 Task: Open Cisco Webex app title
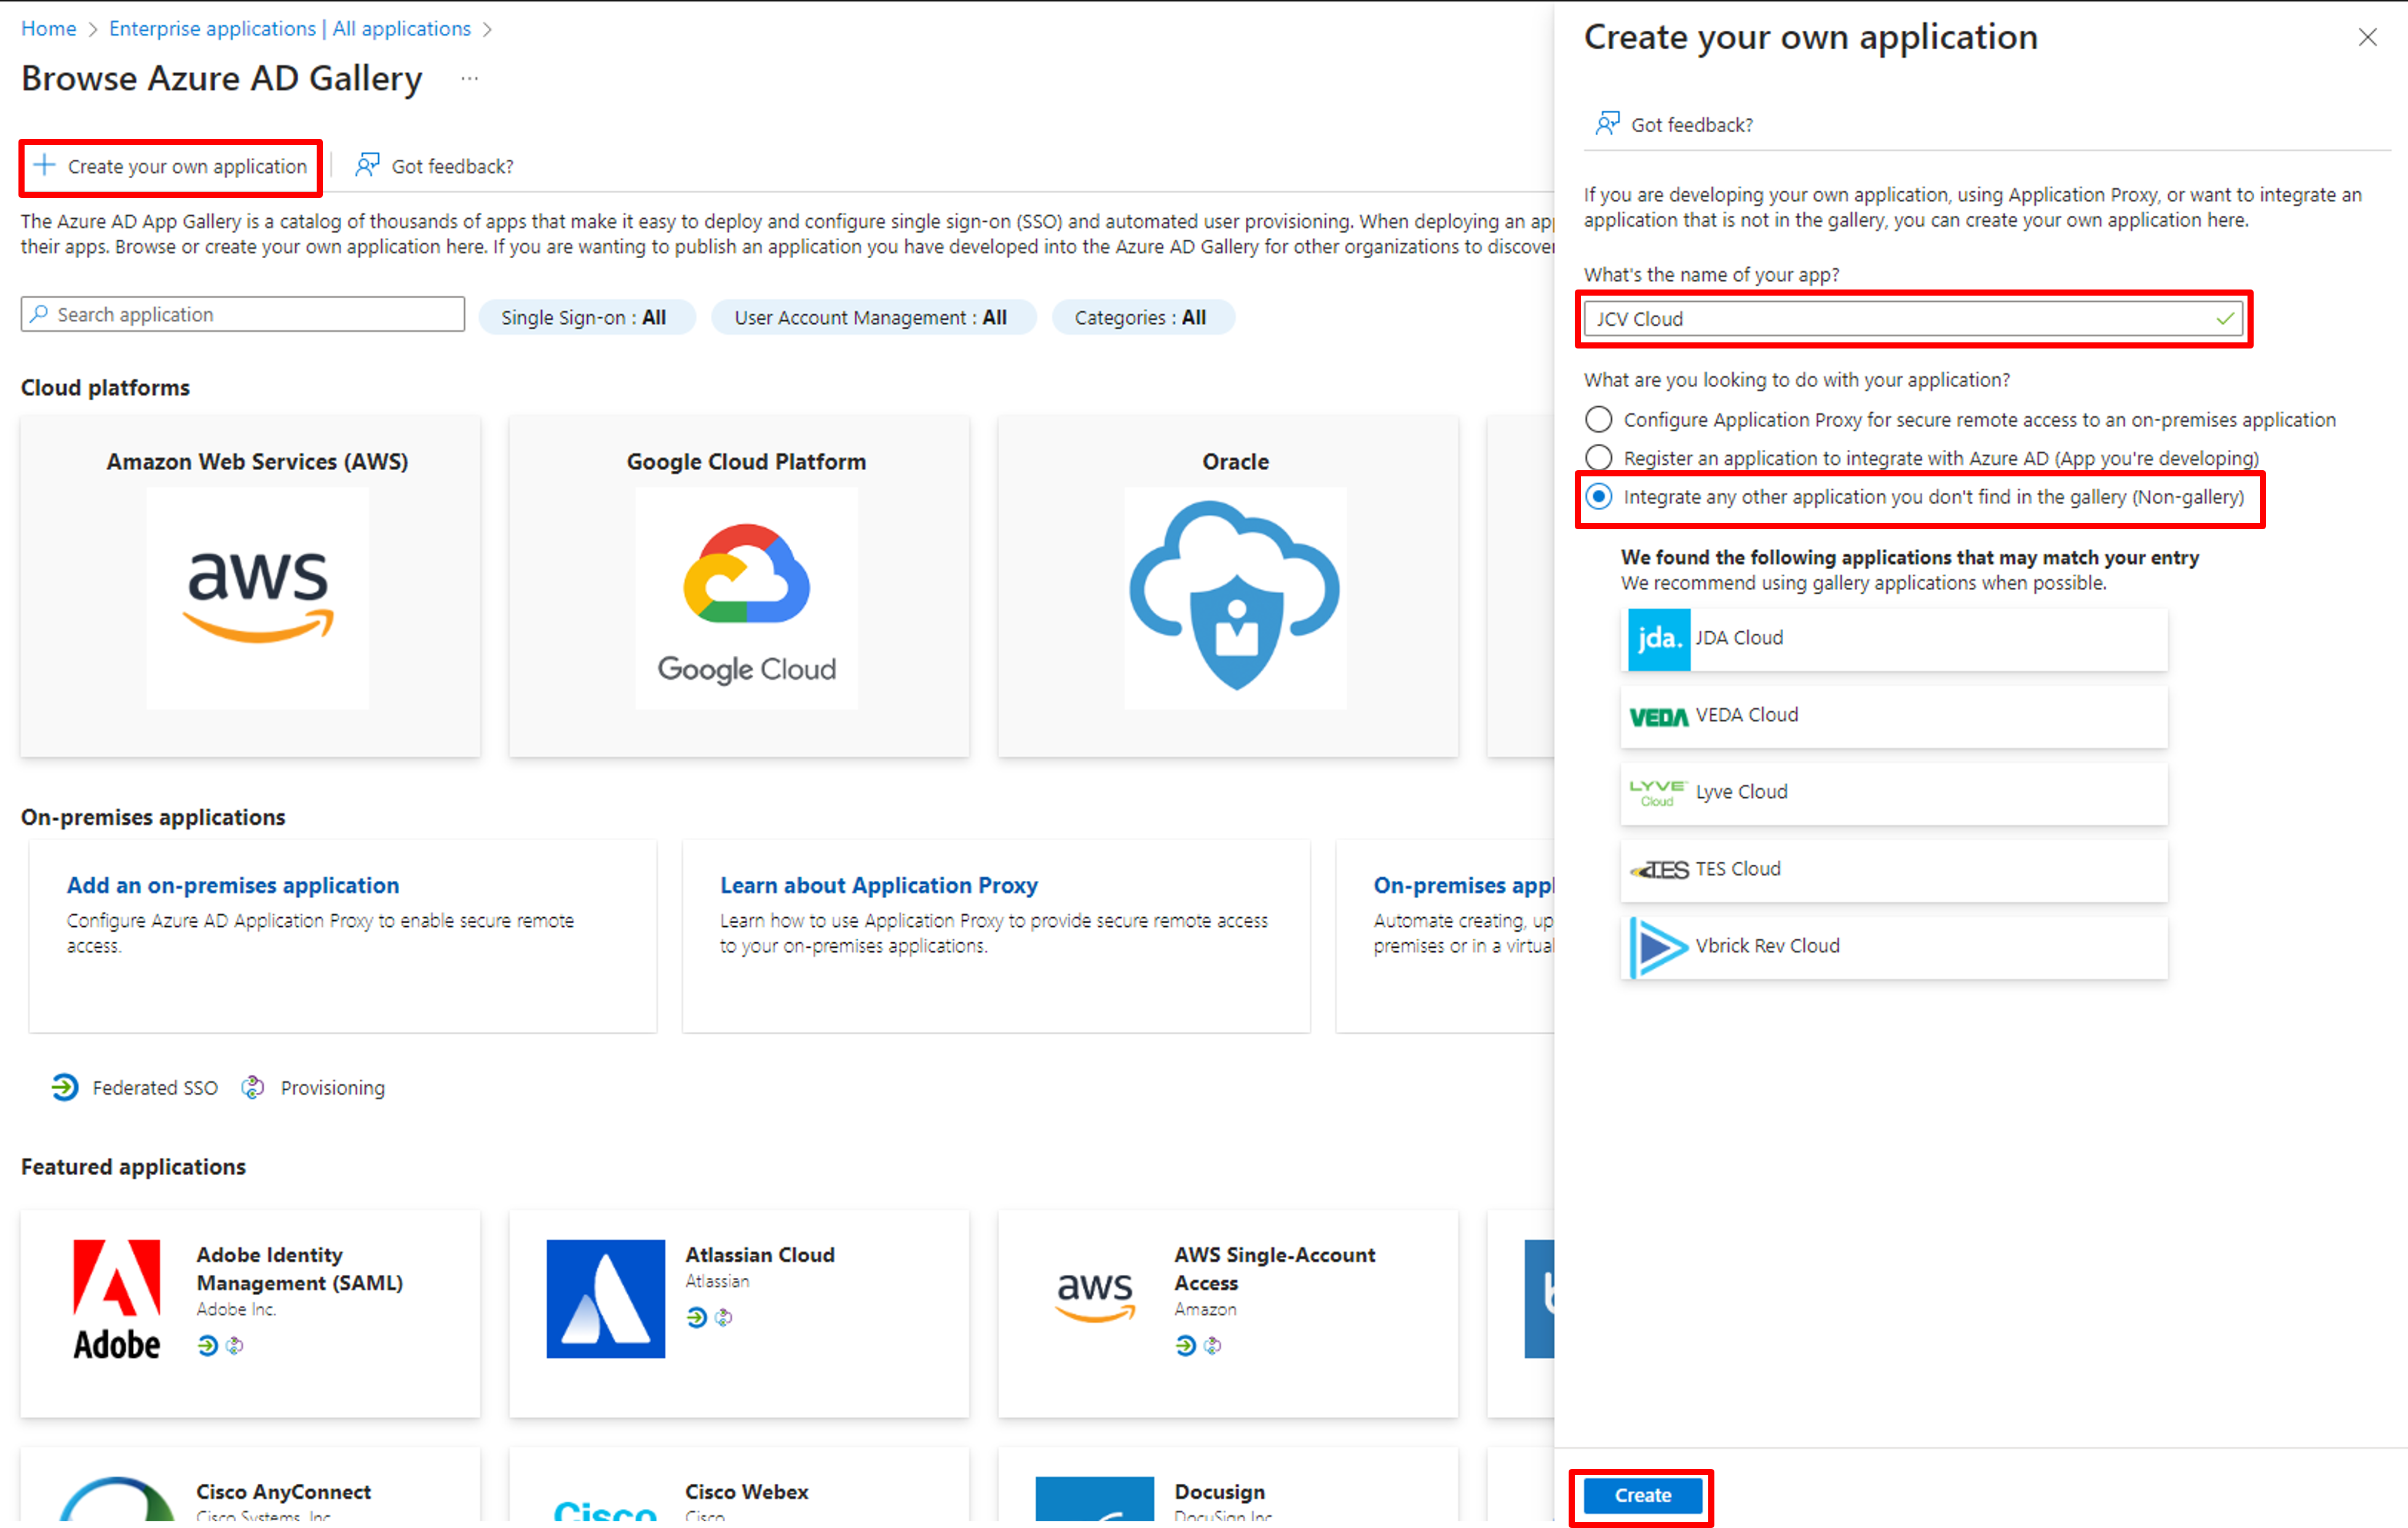747,1491
